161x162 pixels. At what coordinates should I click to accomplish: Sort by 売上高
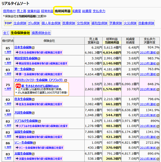(x=21, y=11)
